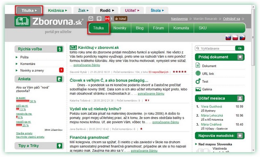The image size is (260, 157).
Task: Click the gear icon next to Test
Action: tap(198, 81)
